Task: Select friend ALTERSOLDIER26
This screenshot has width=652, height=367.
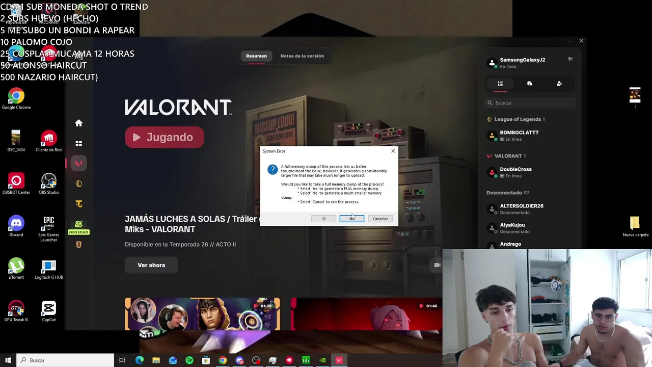Action: [x=530, y=209]
